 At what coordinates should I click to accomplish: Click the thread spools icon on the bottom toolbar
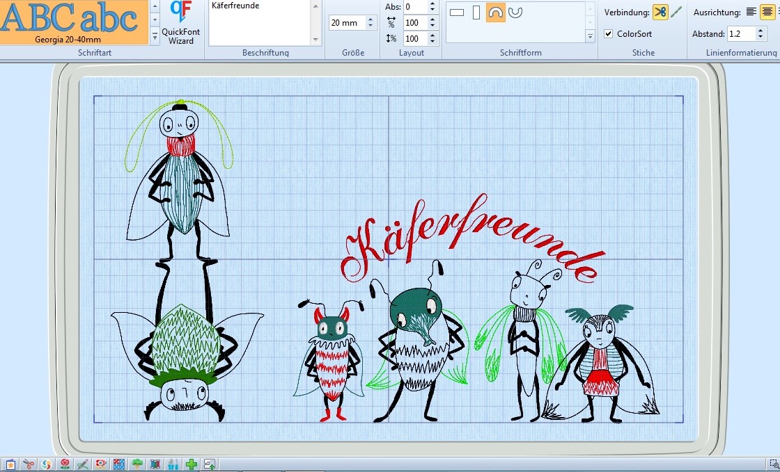155,464
